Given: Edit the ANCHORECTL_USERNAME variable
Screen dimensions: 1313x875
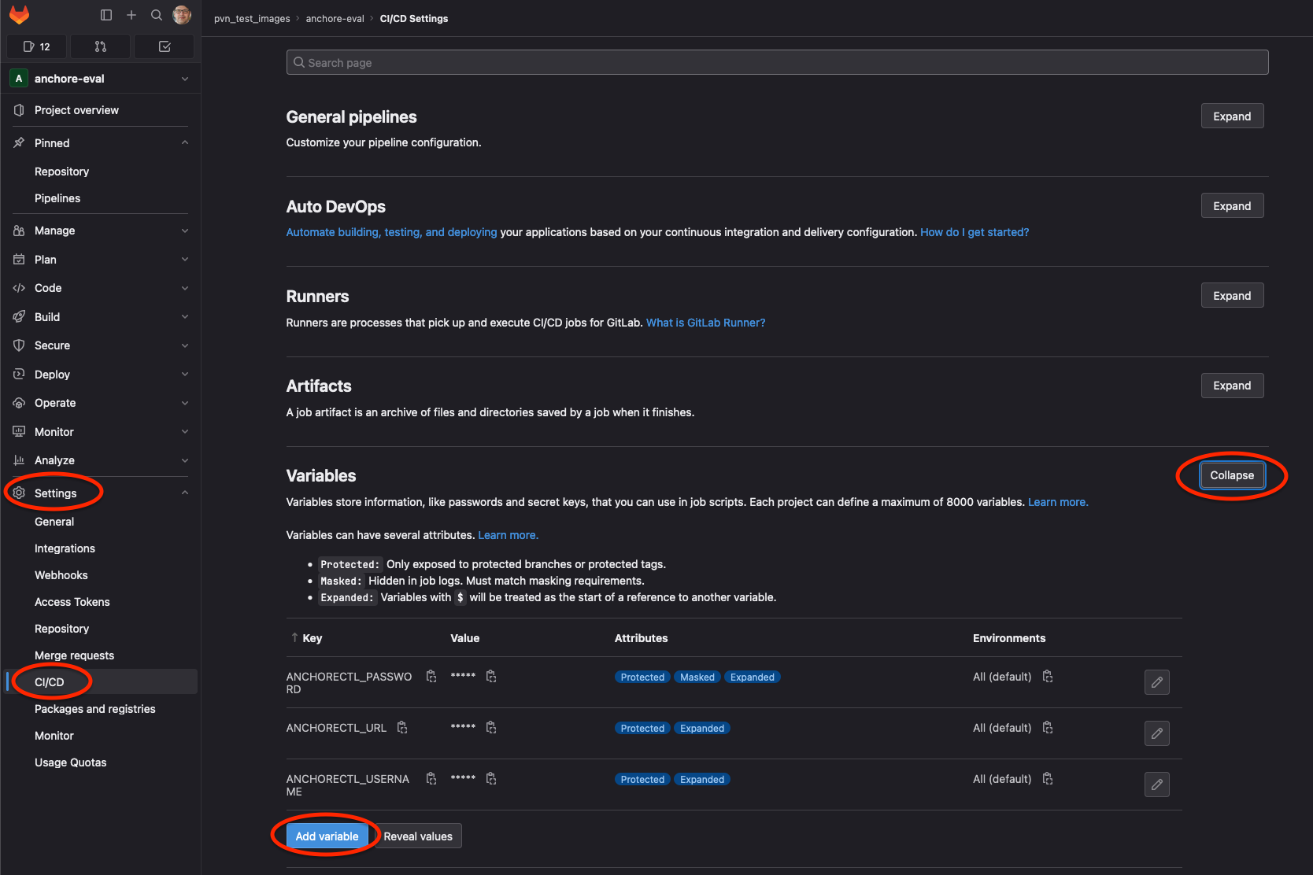Looking at the screenshot, I should point(1156,785).
